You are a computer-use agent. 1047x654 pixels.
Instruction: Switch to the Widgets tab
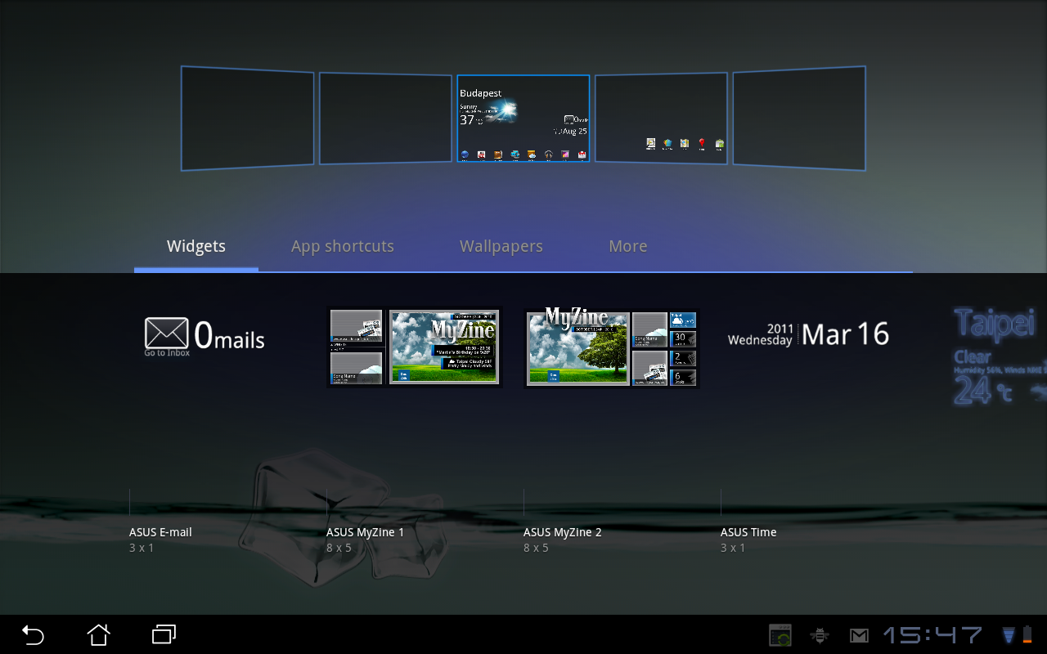[x=196, y=246]
